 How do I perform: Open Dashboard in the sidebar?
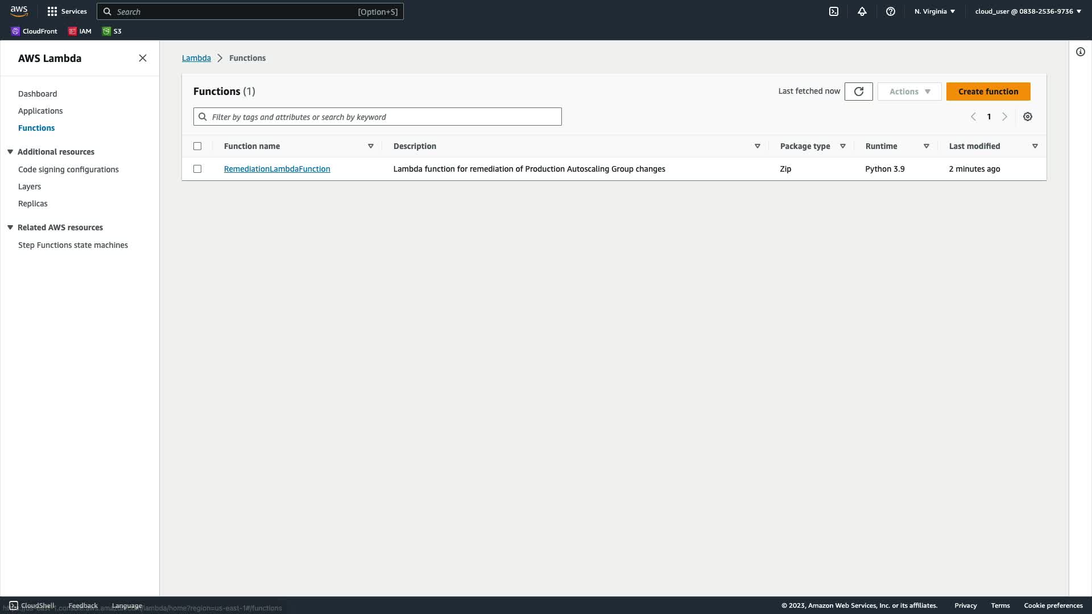pos(38,94)
